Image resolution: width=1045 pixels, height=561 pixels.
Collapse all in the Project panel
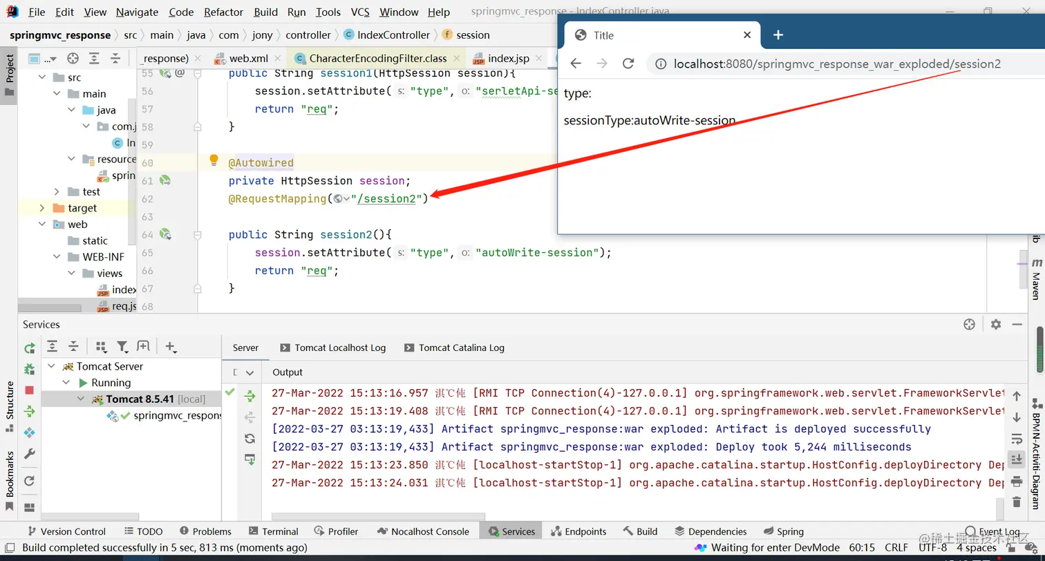coord(115,58)
